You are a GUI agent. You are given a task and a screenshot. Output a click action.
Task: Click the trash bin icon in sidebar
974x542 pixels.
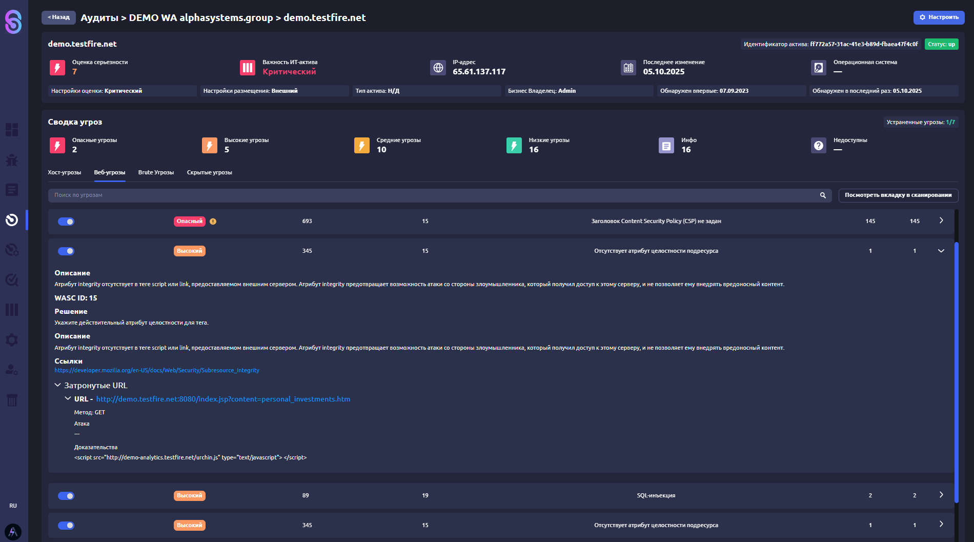click(x=12, y=400)
